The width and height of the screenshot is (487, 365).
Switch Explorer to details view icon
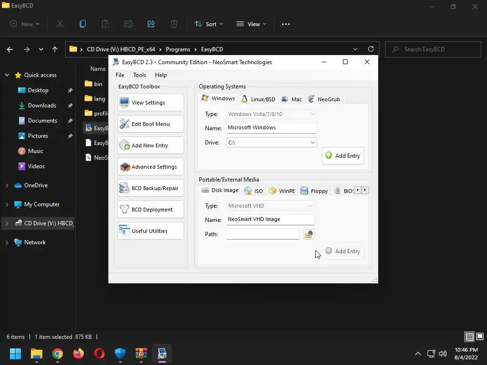coord(469,336)
